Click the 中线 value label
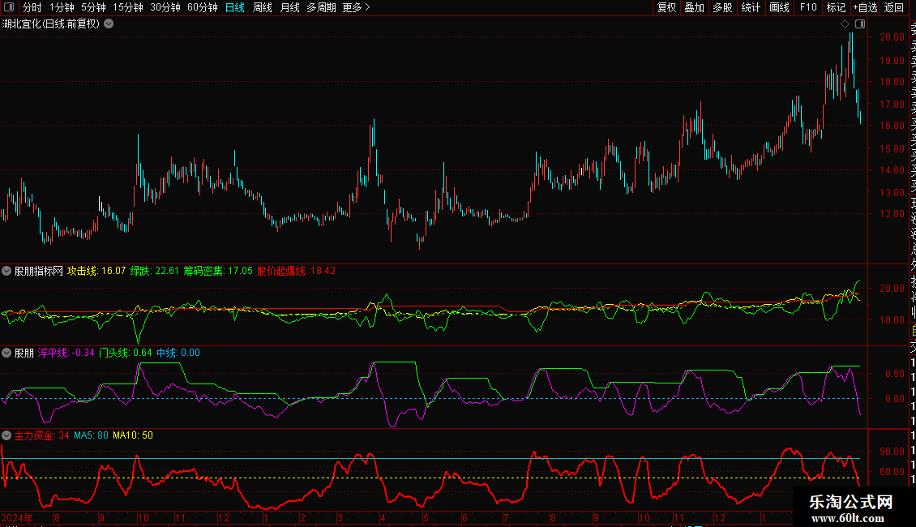This screenshot has height=527, width=916. point(178,353)
